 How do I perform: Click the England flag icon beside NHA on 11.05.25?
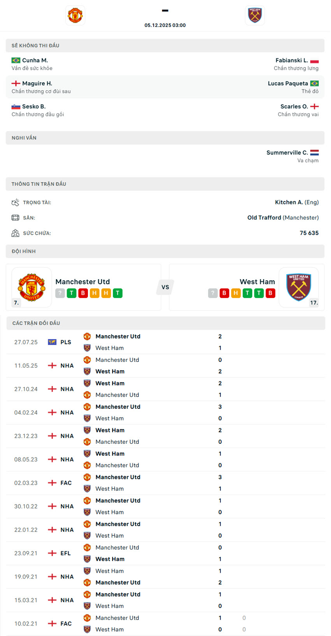[x=51, y=365]
